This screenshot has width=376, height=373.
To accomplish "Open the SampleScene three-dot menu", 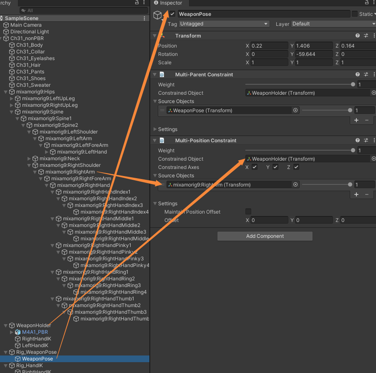I will point(144,18).
